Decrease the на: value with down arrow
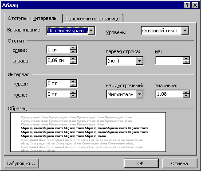201x171 pixels. point(186,62)
